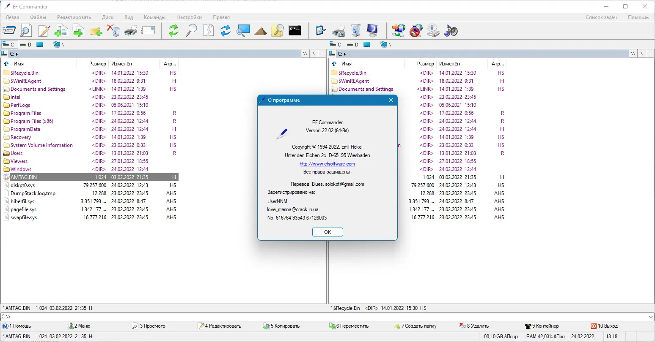Expand the left panel C: path arrow
655x342 pixels.
(x=17, y=54)
